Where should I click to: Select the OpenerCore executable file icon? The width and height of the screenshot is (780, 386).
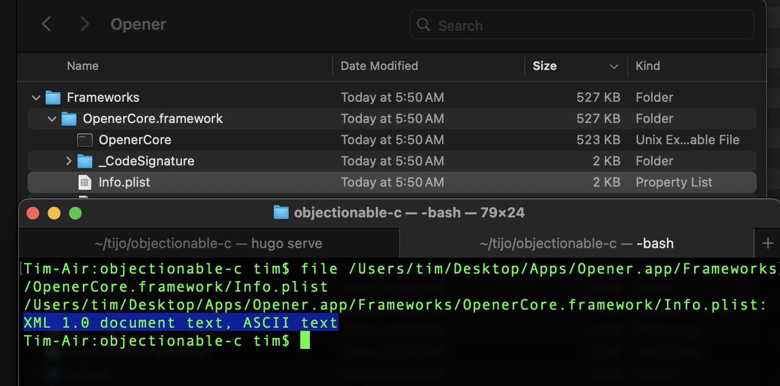(x=85, y=140)
